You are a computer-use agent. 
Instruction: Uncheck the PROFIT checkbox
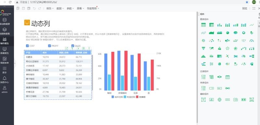pos(49,46)
